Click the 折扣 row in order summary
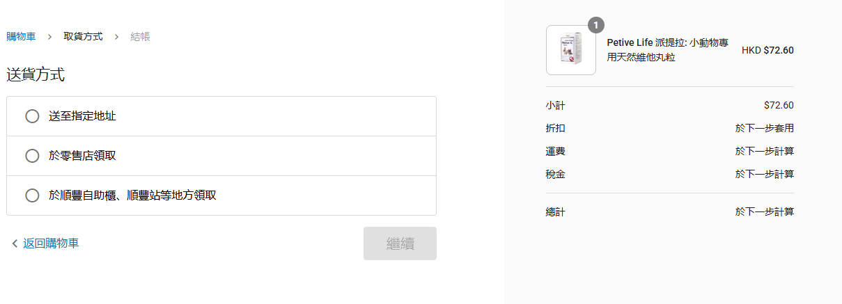 pos(670,129)
